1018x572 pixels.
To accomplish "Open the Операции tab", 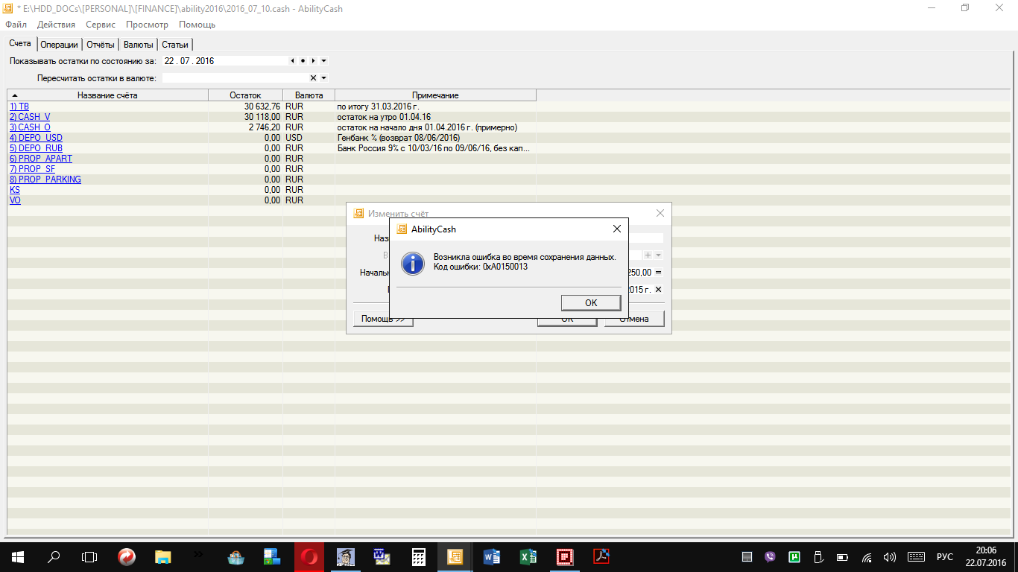I will 59,45.
